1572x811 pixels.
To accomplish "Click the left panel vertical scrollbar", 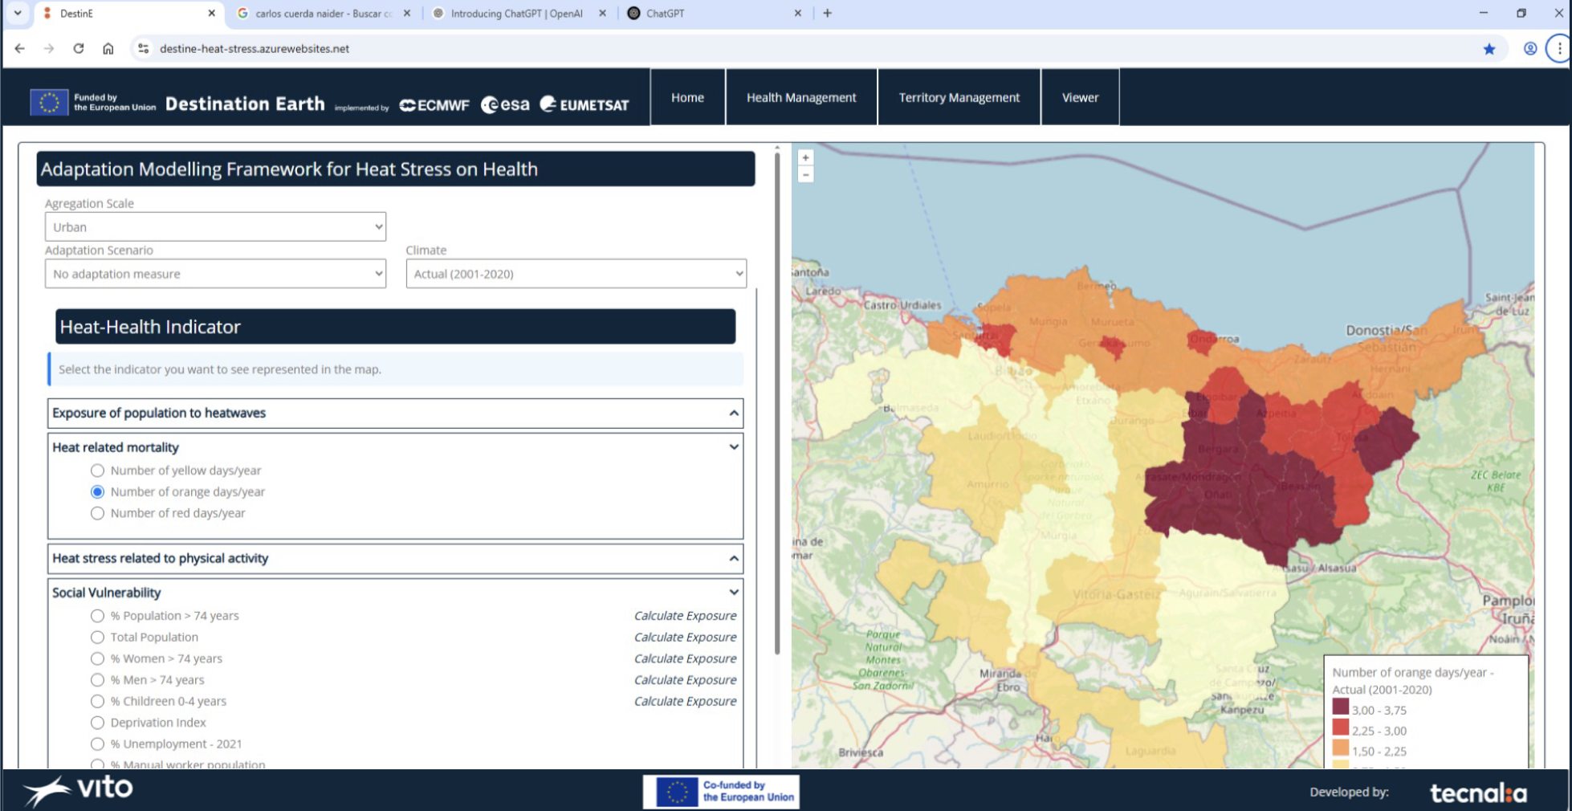I will click(776, 401).
